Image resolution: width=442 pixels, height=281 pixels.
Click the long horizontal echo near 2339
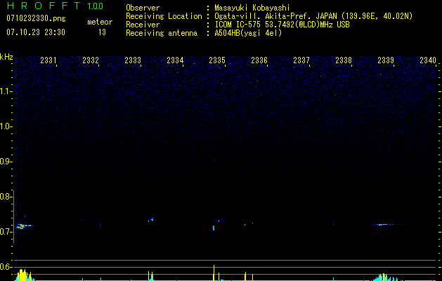click(388, 225)
